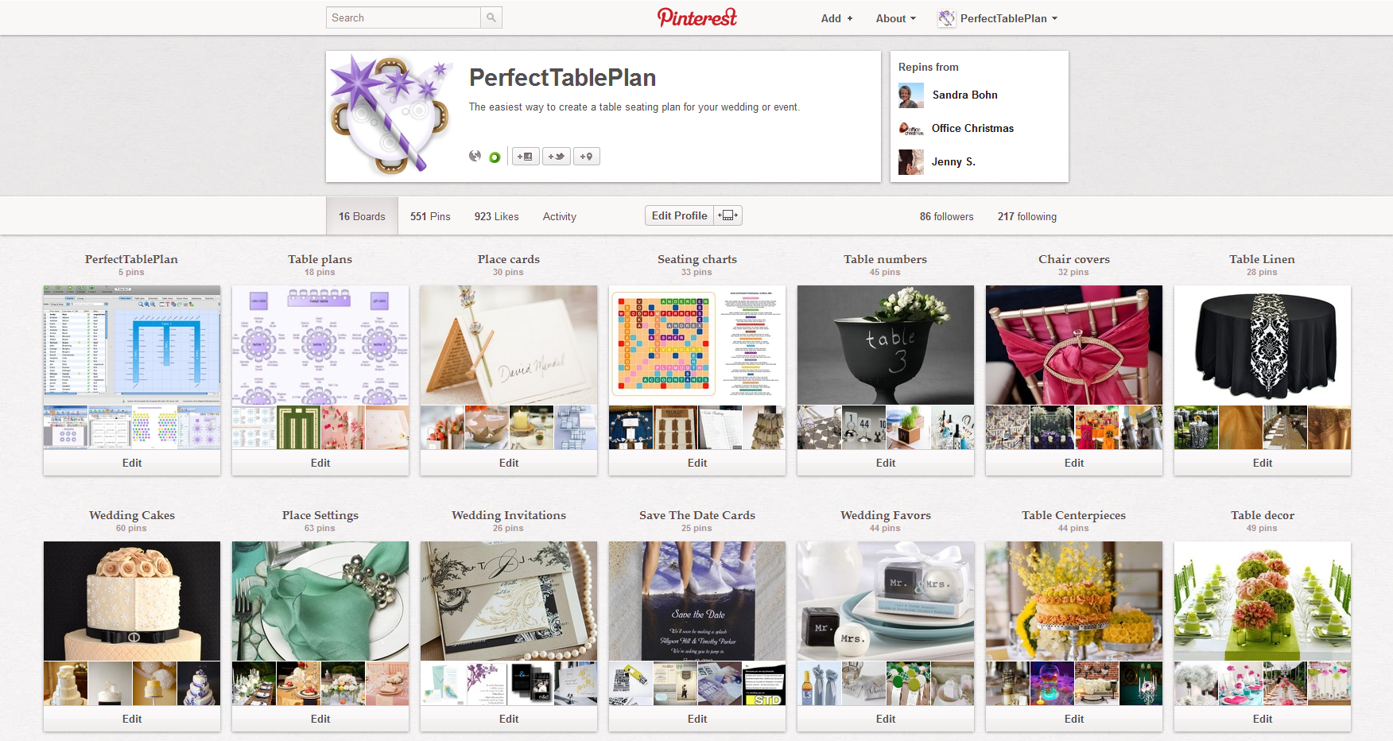Add location pin button

coord(587,157)
